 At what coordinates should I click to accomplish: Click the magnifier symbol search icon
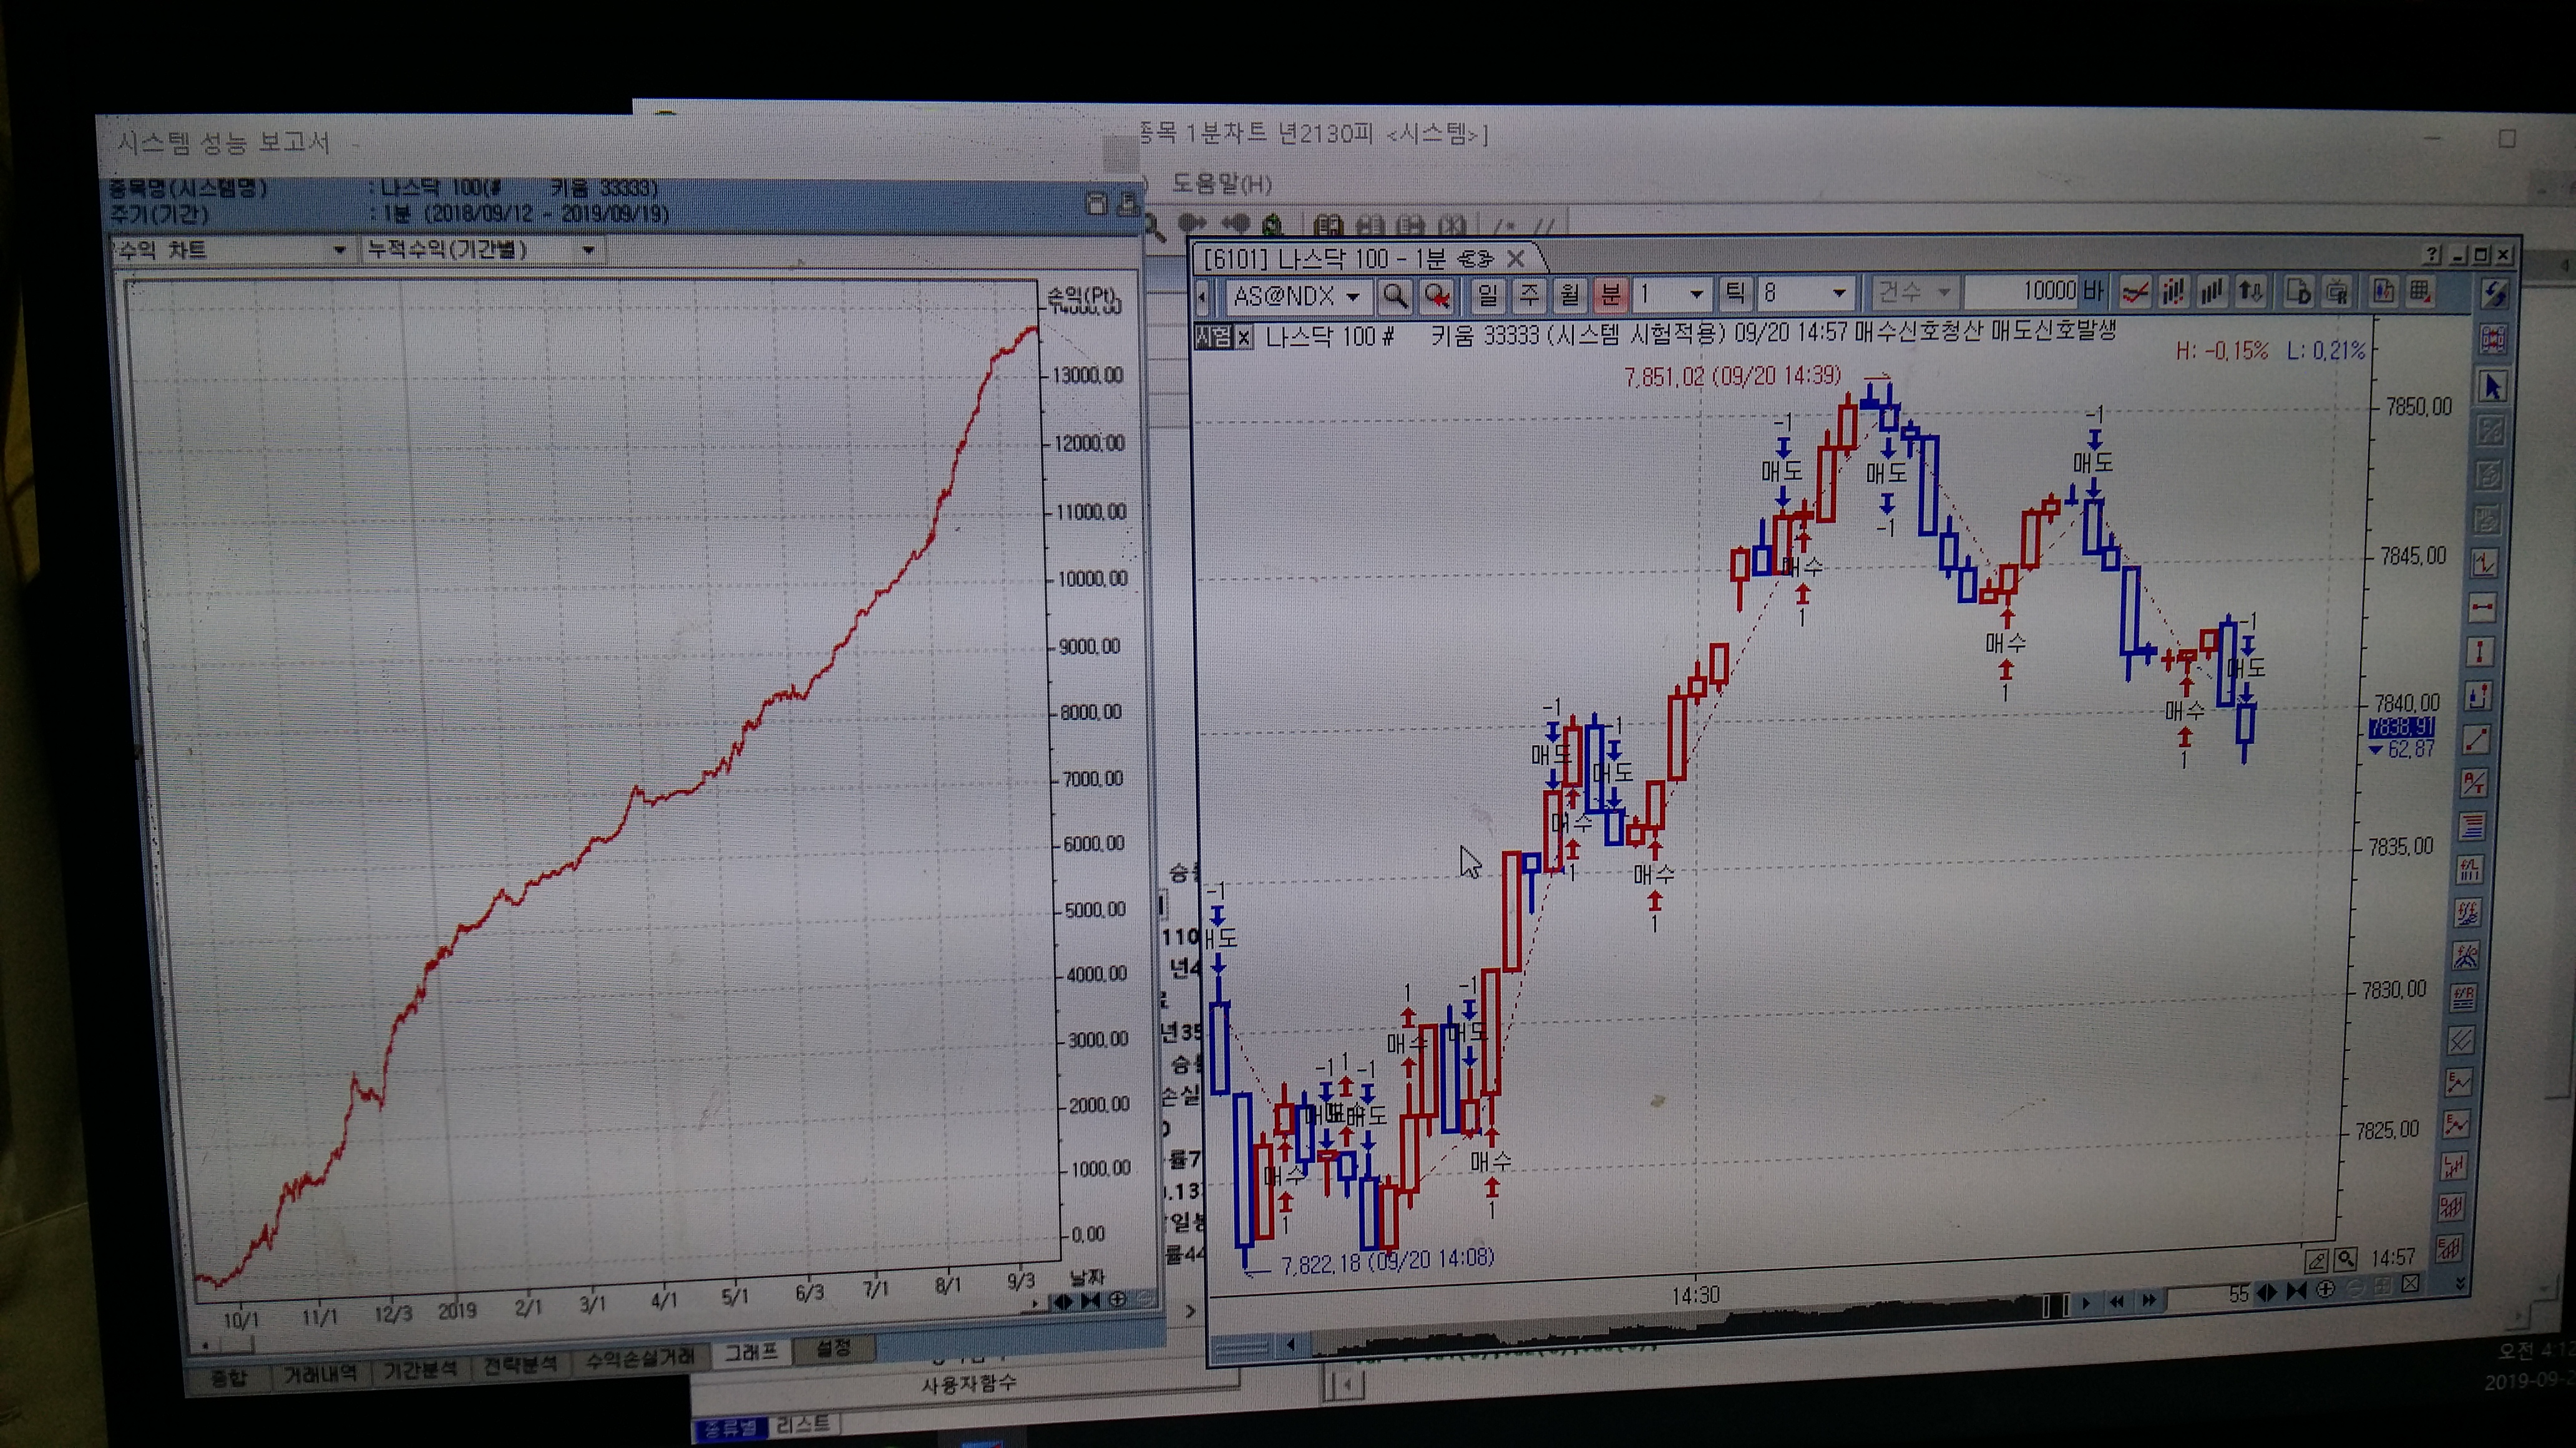point(1394,296)
